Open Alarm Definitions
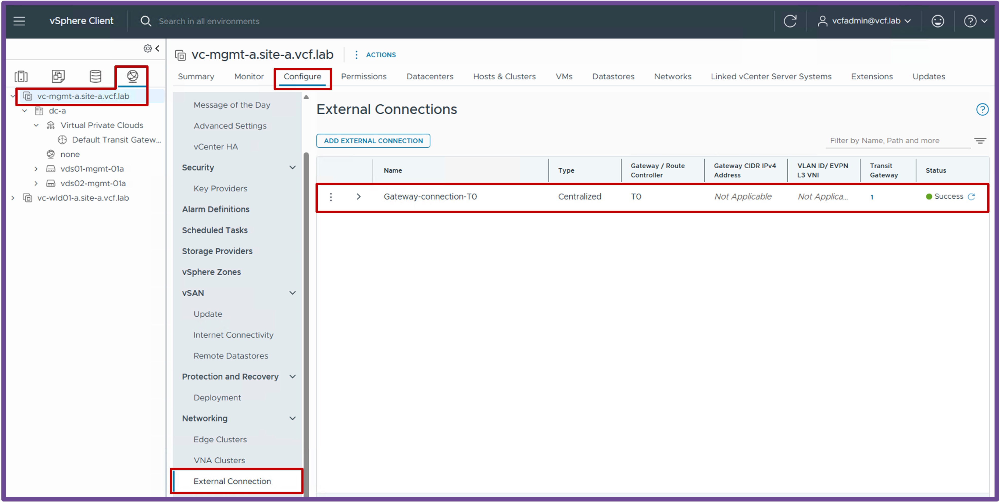Viewport: 1000px width, 502px height. (215, 209)
